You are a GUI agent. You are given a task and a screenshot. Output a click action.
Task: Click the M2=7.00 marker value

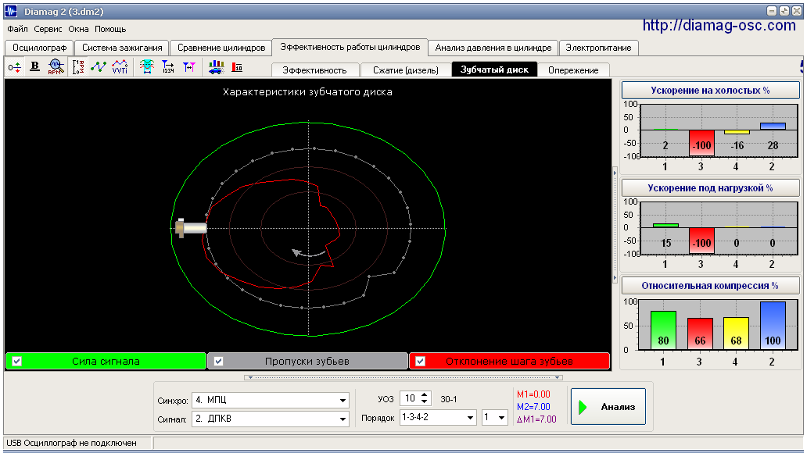534,407
